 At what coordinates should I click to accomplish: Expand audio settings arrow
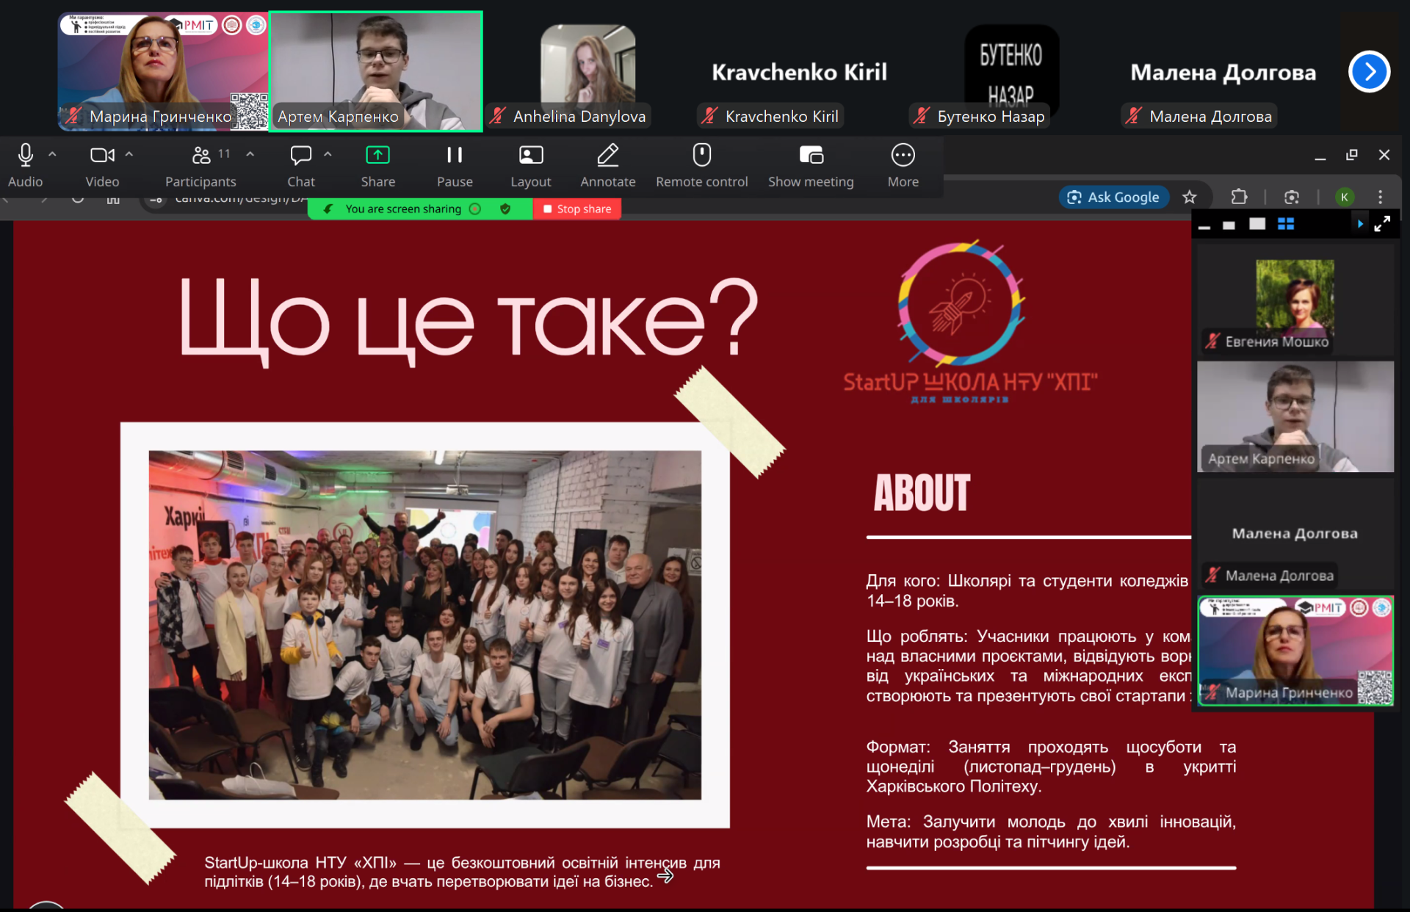point(52,154)
